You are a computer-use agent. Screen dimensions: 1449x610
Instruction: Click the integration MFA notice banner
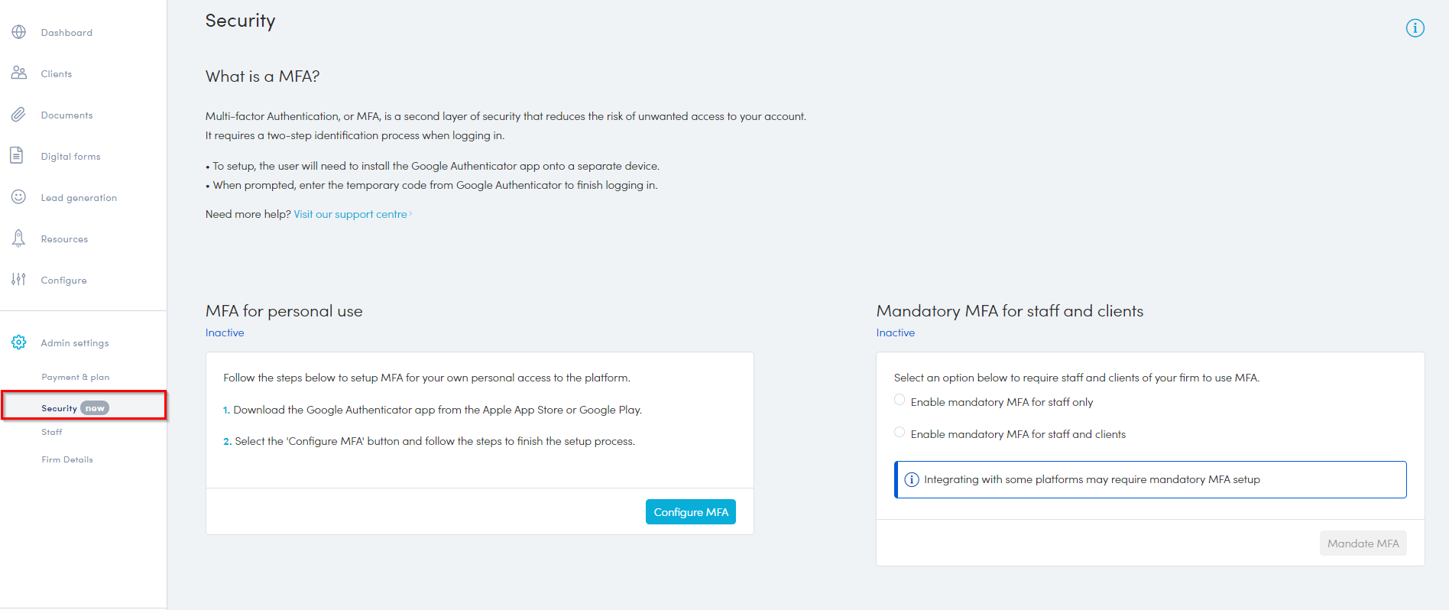[1149, 479]
